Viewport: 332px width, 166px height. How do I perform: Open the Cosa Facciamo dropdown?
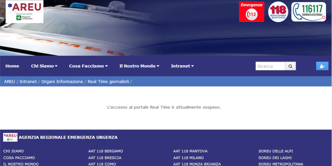point(88,66)
